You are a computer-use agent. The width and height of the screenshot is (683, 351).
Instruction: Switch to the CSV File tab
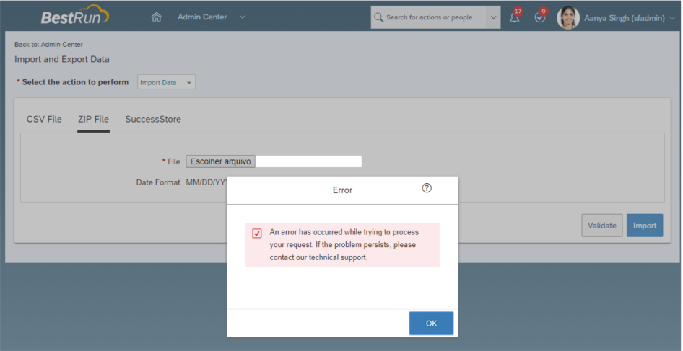pyautogui.click(x=44, y=119)
